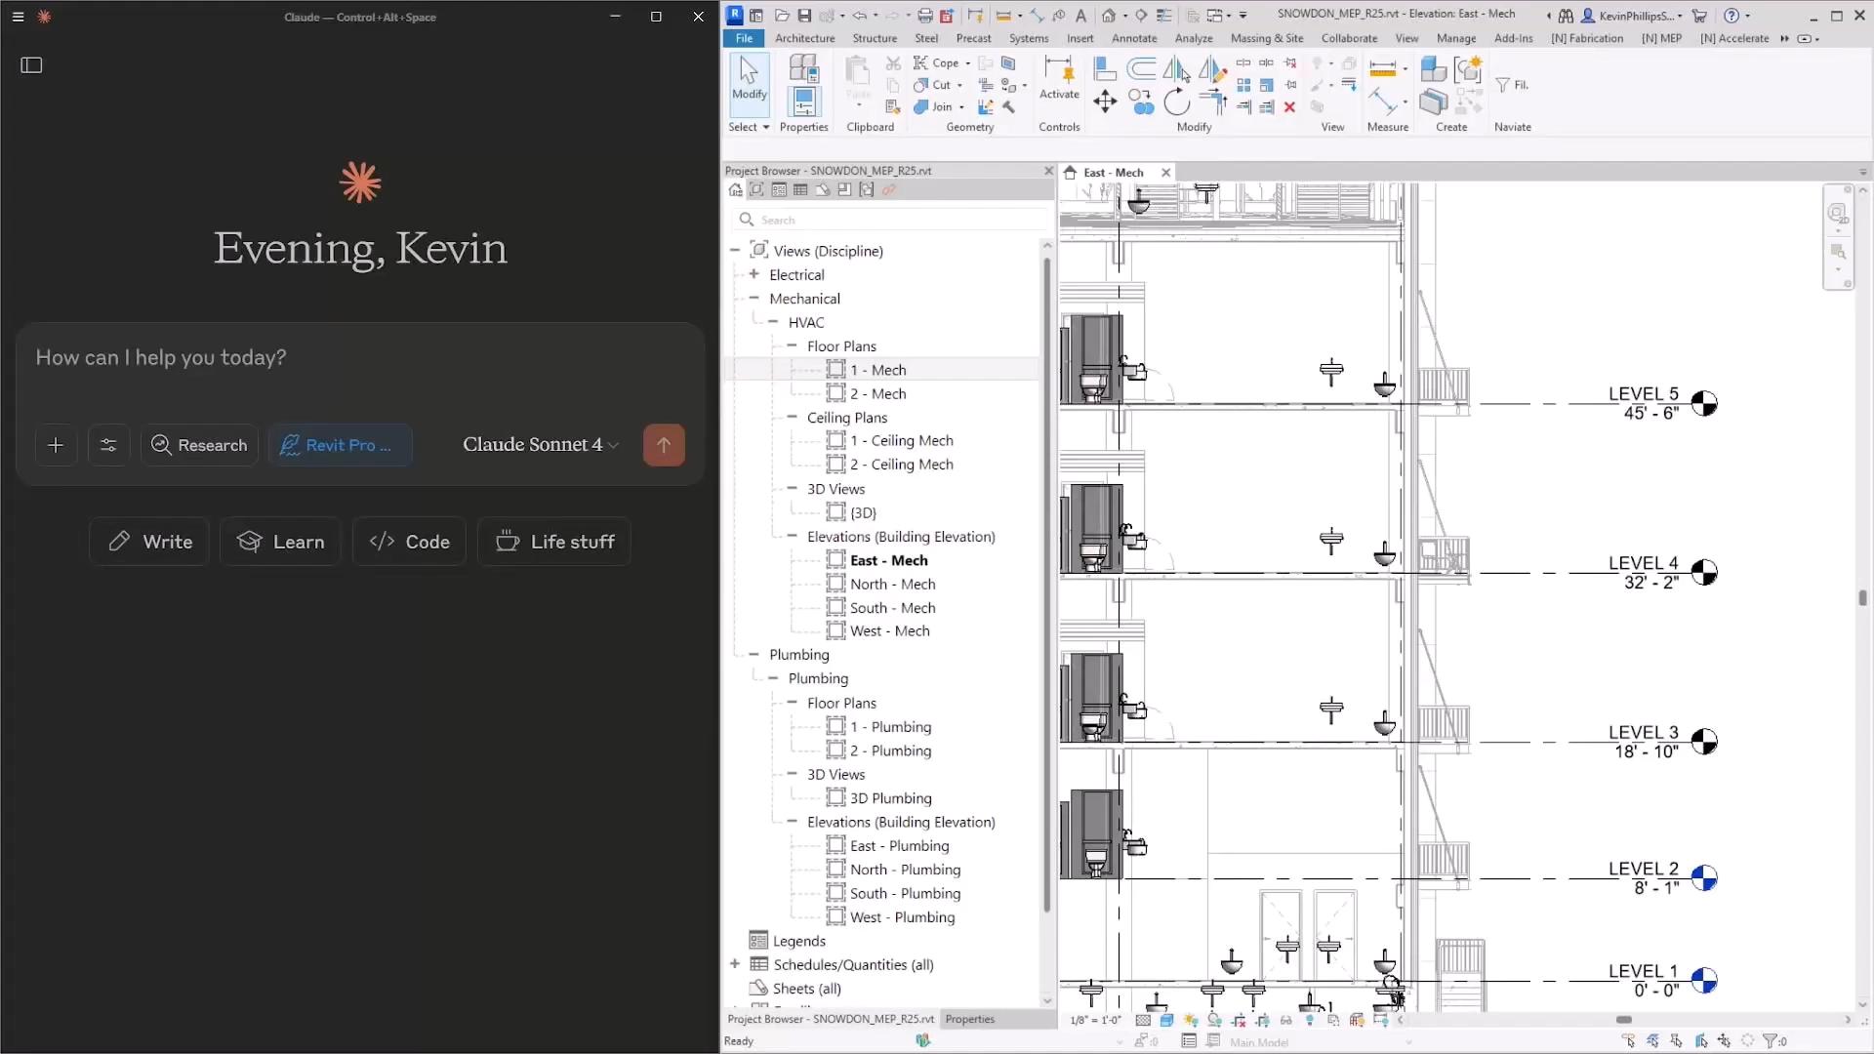Click the Rotate tool icon
This screenshot has width=1874, height=1054.
(x=1177, y=101)
